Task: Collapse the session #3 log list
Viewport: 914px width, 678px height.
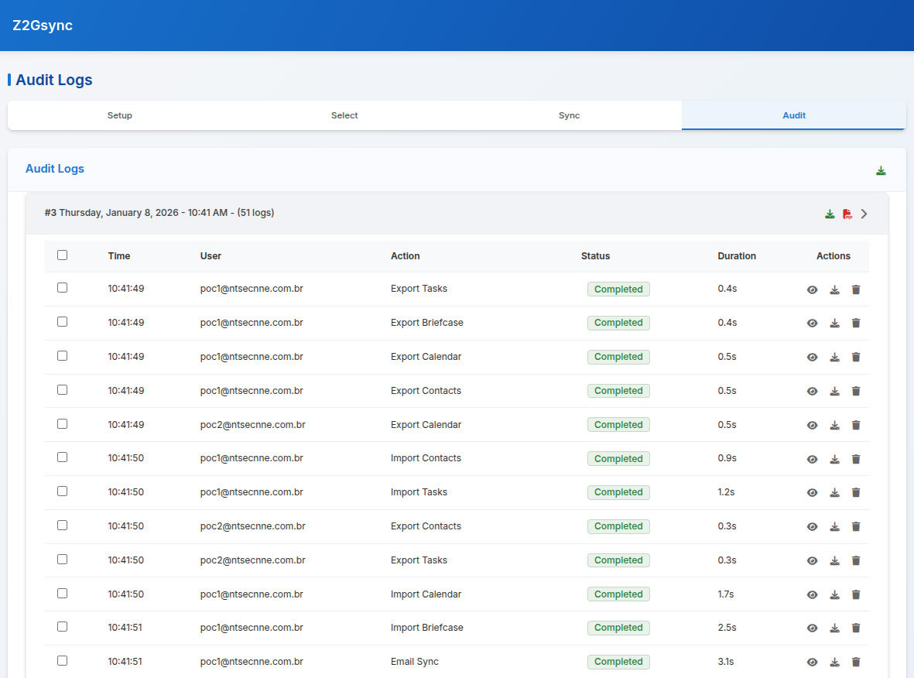Action: click(864, 213)
